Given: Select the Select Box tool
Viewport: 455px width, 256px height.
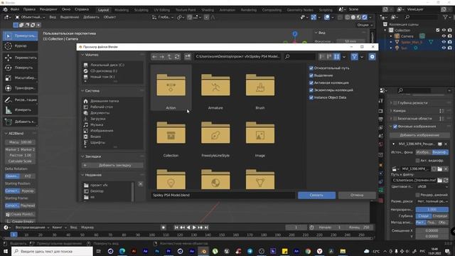Looking at the screenshot, I should coord(21,36).
